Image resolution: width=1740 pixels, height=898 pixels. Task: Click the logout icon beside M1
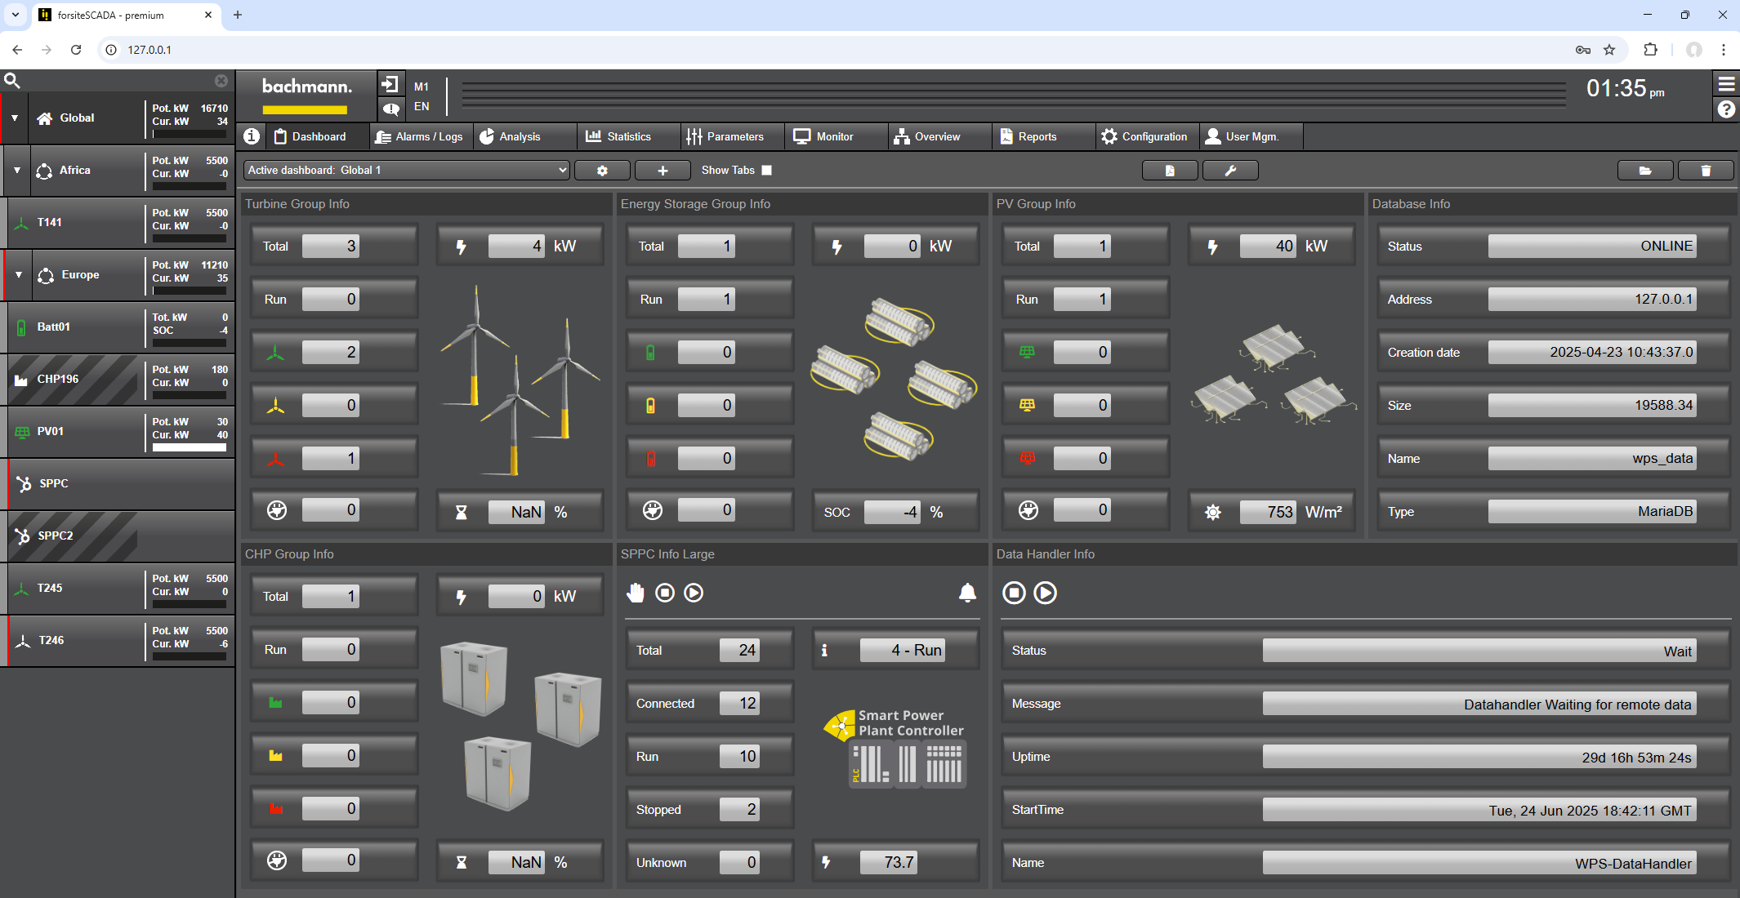(390, 84)
